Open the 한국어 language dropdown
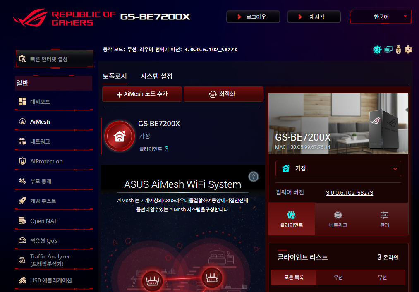 (381, 17)
